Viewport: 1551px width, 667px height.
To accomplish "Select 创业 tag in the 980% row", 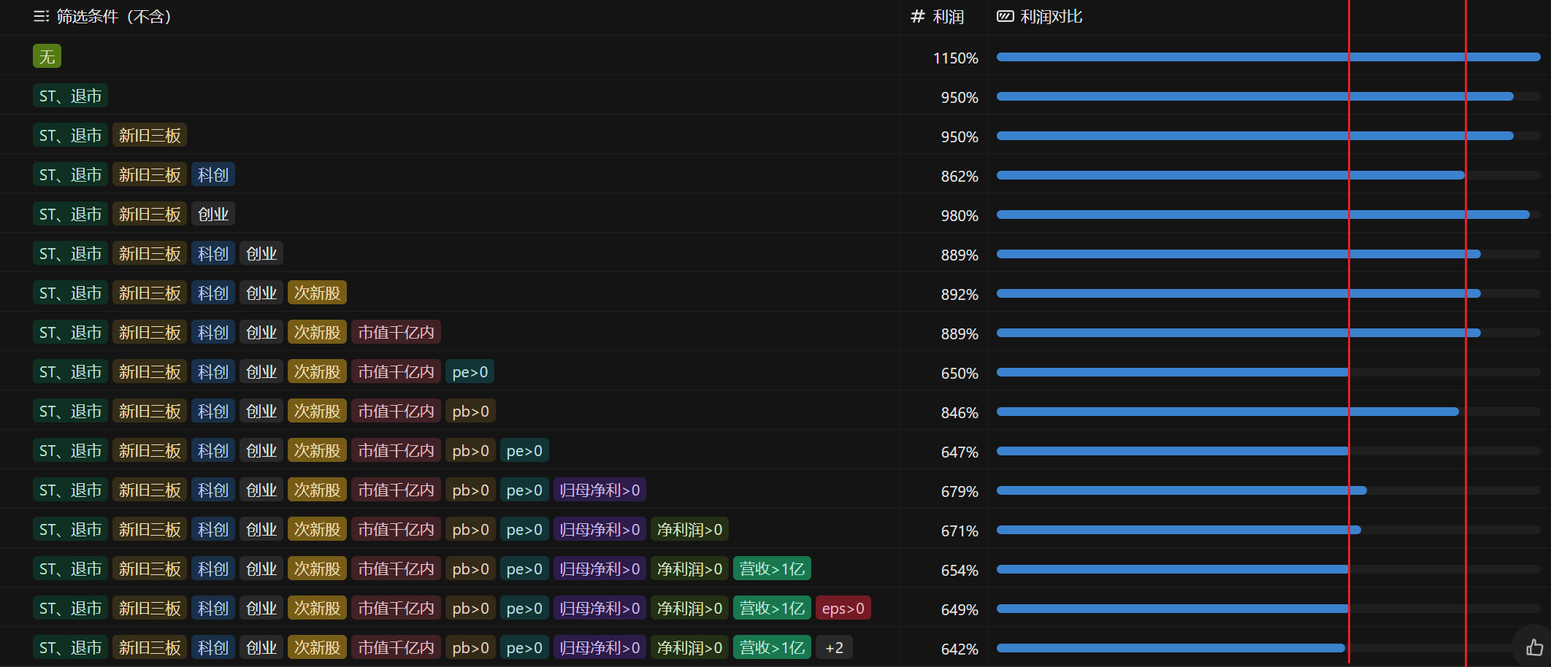I will tap(213, 215).
